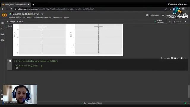Open the Ambiente de execução menu
The height and width of the screenshot is (107, 190).
pos(42,17)
